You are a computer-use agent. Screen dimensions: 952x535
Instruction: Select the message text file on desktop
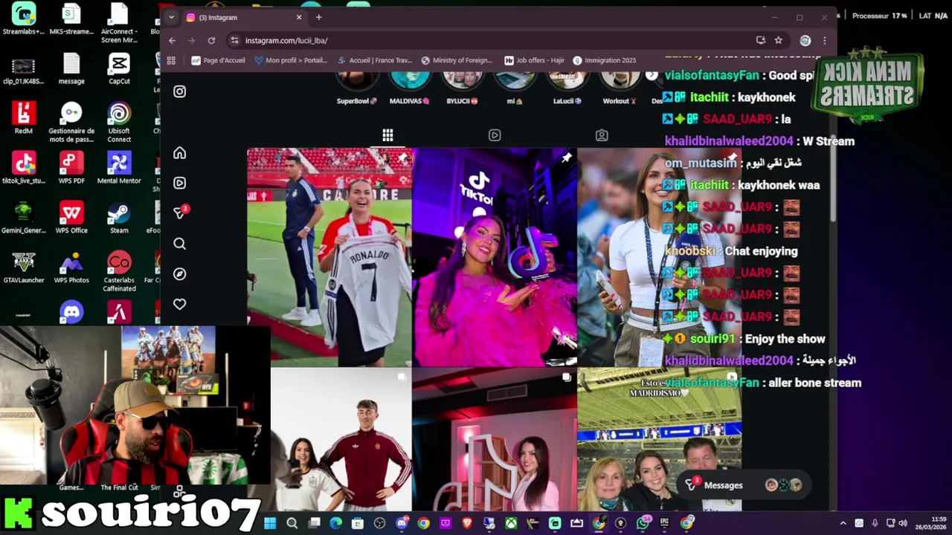71,68
